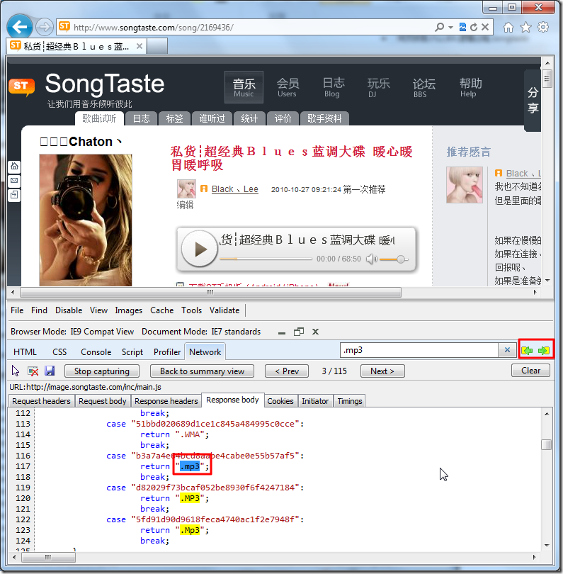Go back with the browser Back arrow
Image resolution: width=563 pixels, height=574 pixels.
click(19, 27)
